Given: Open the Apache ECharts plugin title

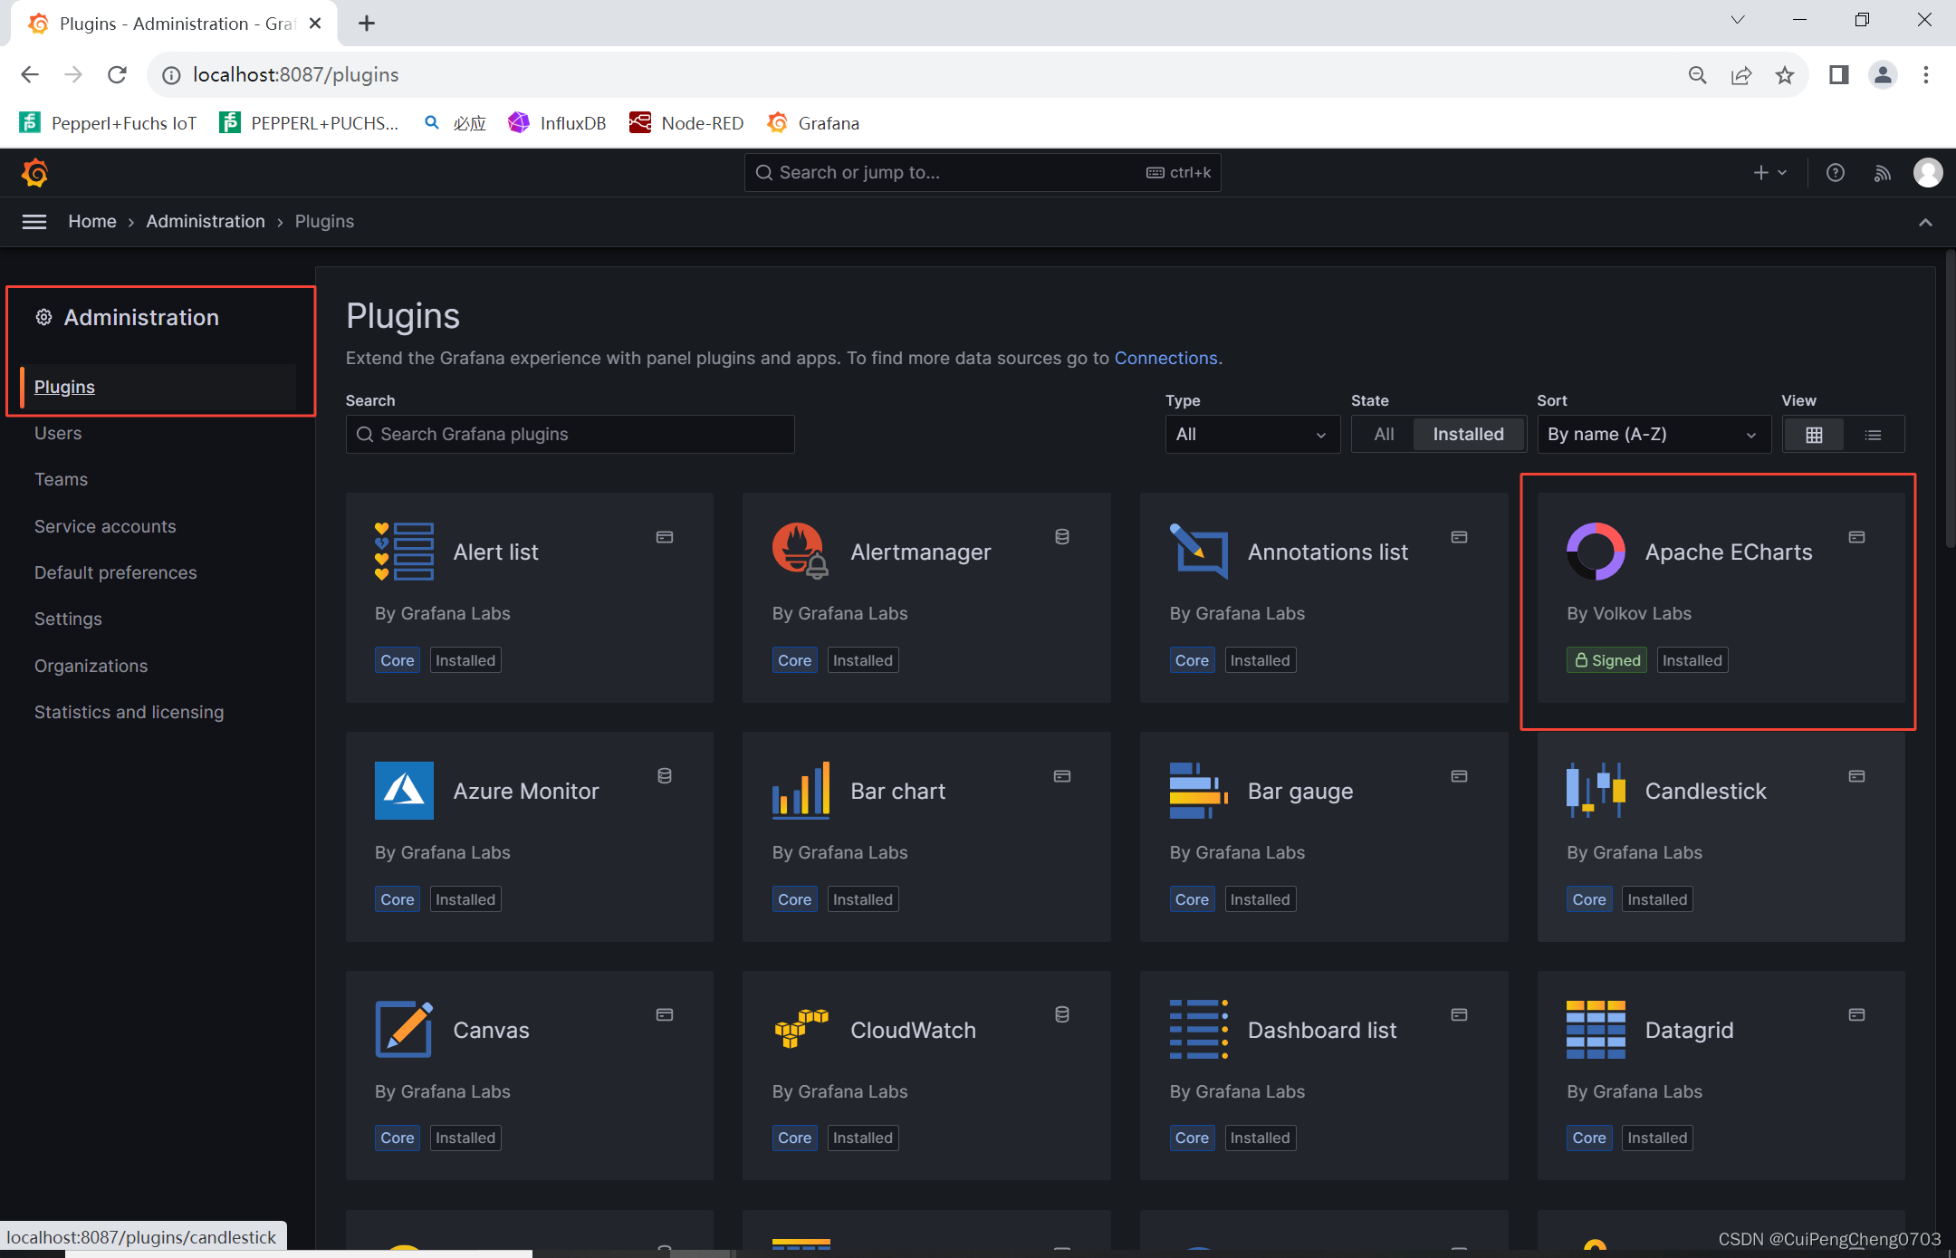Looking at the screenshot, I should pos(1729,552).
